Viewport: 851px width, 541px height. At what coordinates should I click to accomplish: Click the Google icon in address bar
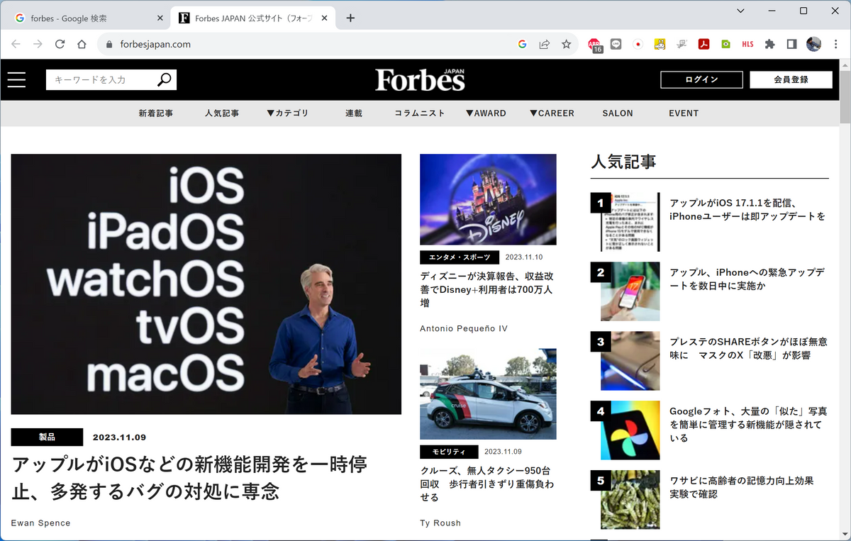(x=523, y=44)
